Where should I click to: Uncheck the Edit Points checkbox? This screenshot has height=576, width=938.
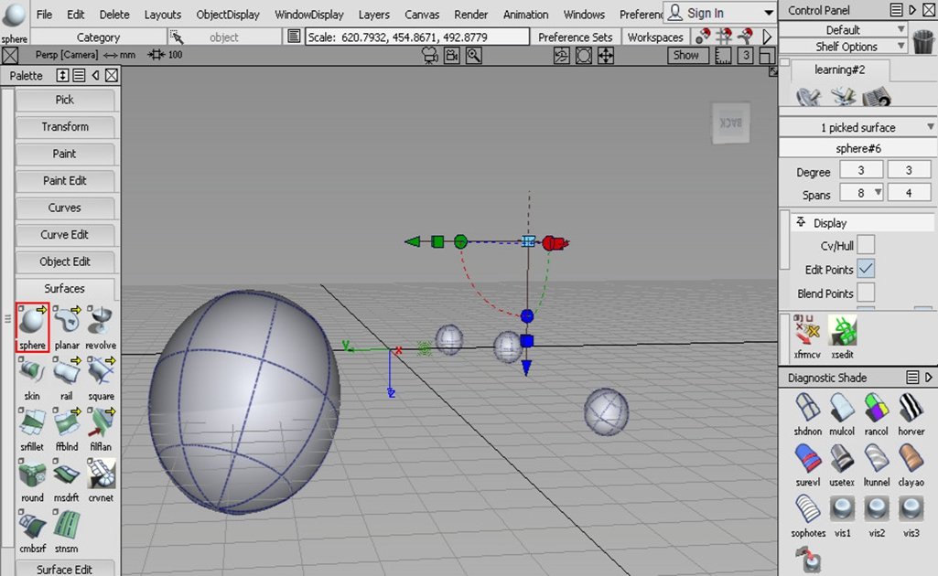pos(866,268)
